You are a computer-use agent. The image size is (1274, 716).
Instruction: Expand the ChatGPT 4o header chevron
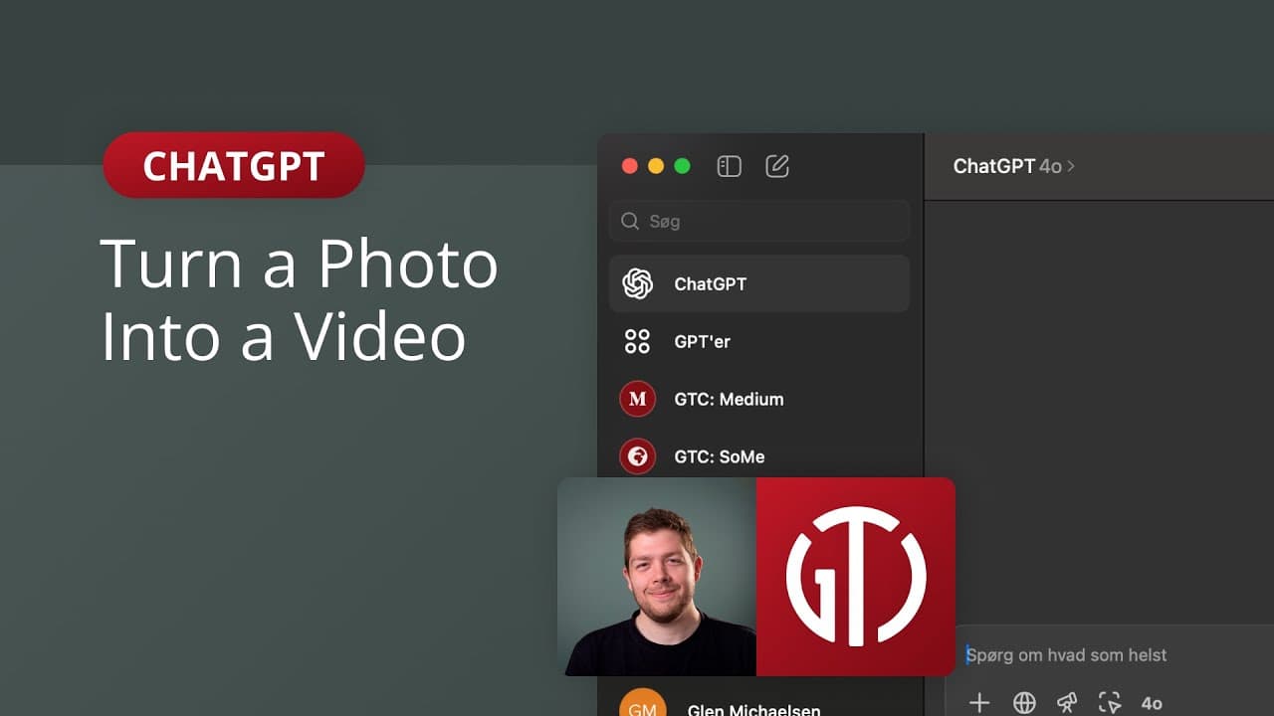pos(1070,166)
